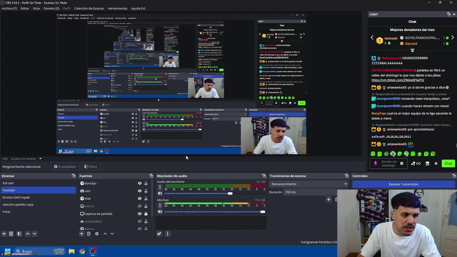The height and width of the screenshot is (257, 457).
Task: Mute Audio del escritorio speaker icon
Action: pos(160,193)
